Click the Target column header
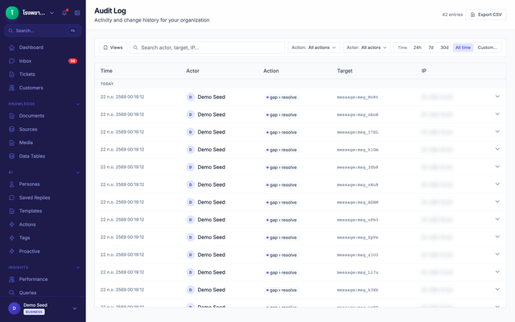This screenshot has width=515, height=322. pos(344,71)
